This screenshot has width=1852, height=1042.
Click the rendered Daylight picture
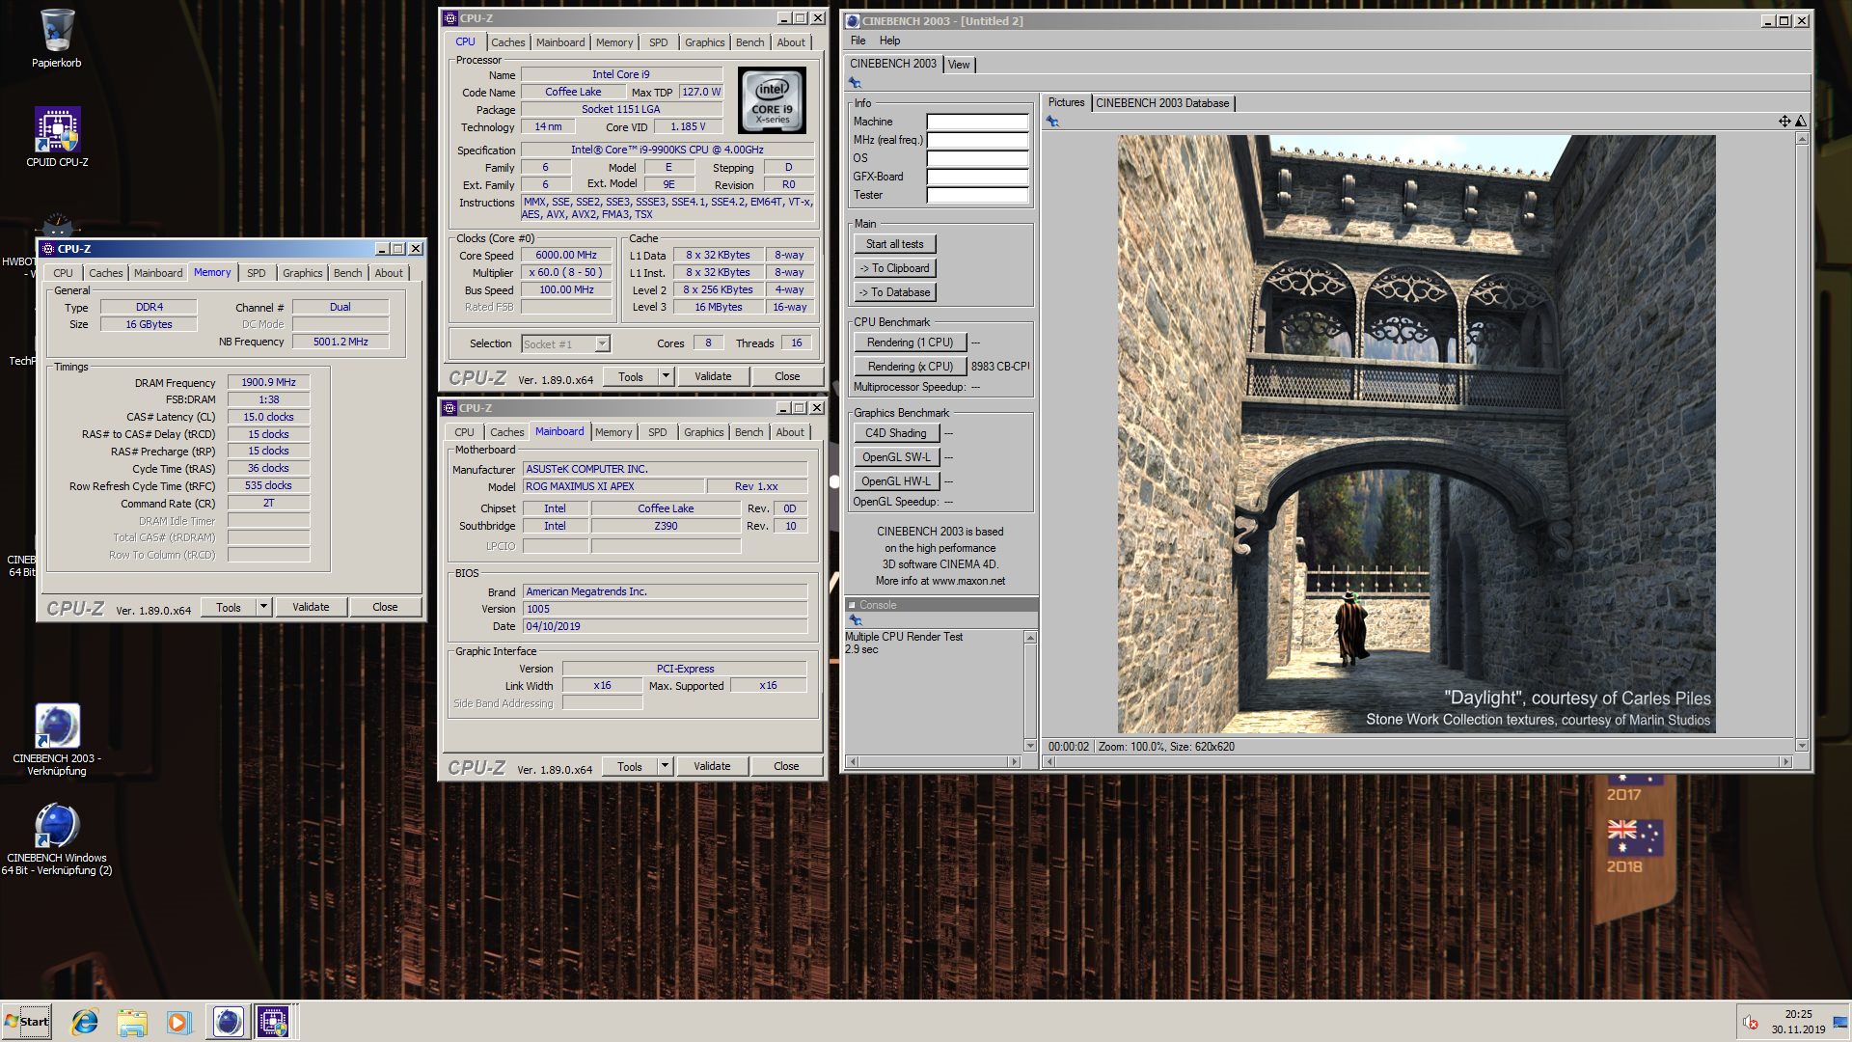(x=1416, y=434)
